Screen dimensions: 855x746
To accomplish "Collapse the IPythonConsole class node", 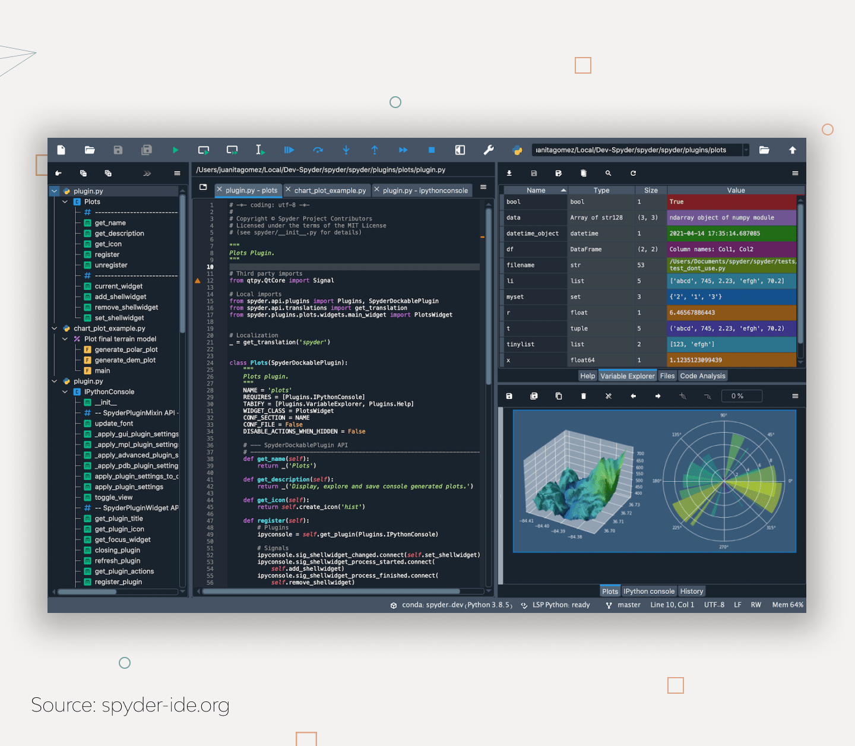I will [65, 392].
